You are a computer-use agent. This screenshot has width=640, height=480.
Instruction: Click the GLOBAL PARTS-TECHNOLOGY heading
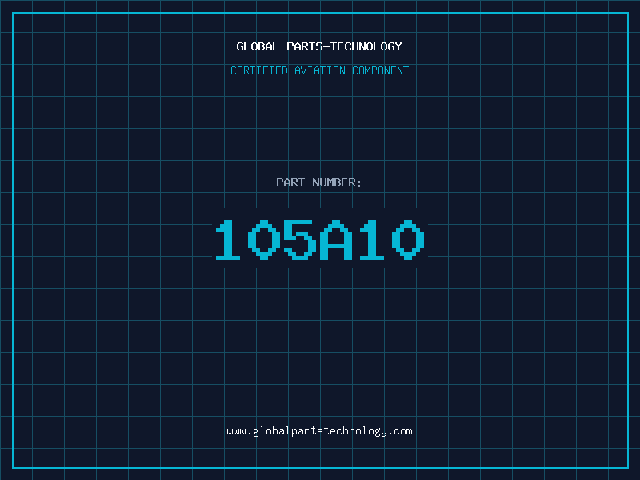tap(319, 46)
